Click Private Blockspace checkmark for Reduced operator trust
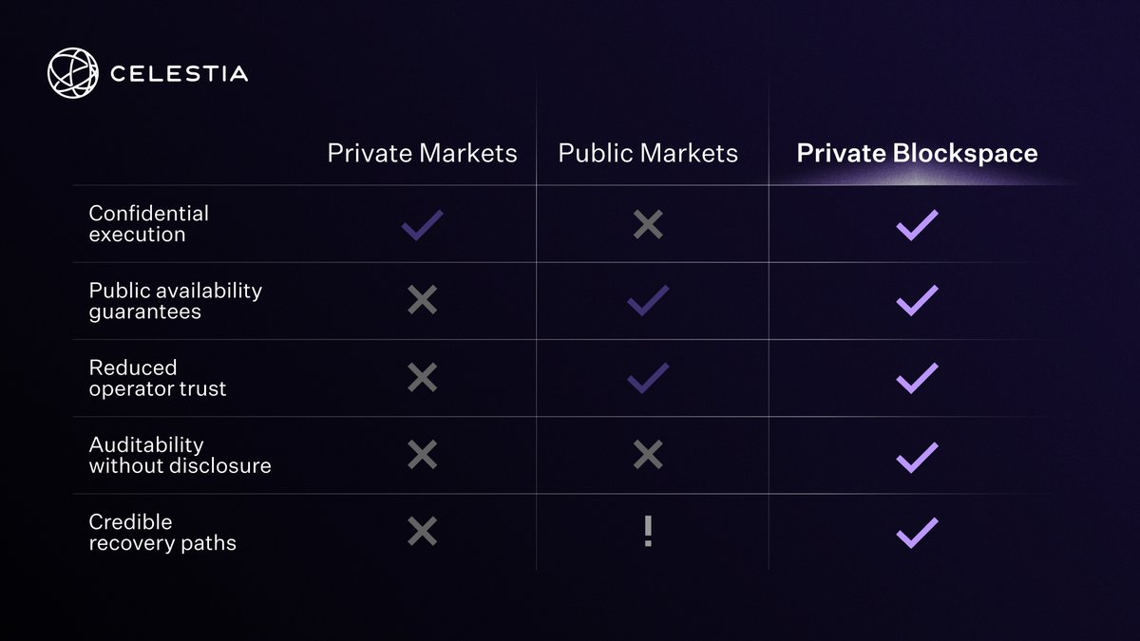This screenshot has width=1140, height=641. pyautogui.click(x=917, y=378)
